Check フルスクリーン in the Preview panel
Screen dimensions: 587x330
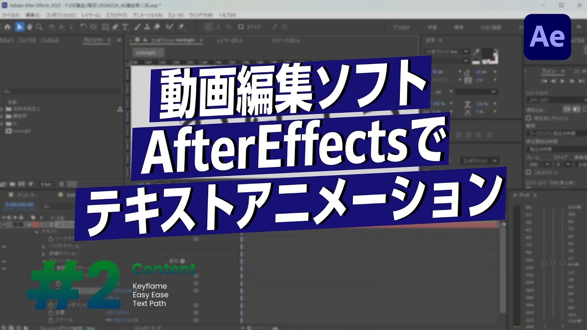tap(528, 173)
